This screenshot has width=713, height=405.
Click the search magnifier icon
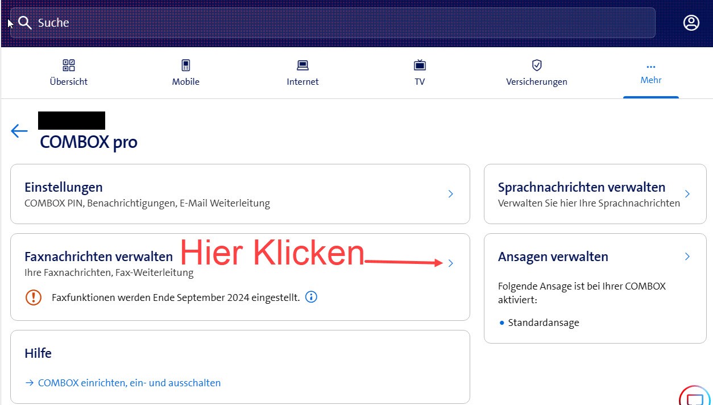(25, 23)
